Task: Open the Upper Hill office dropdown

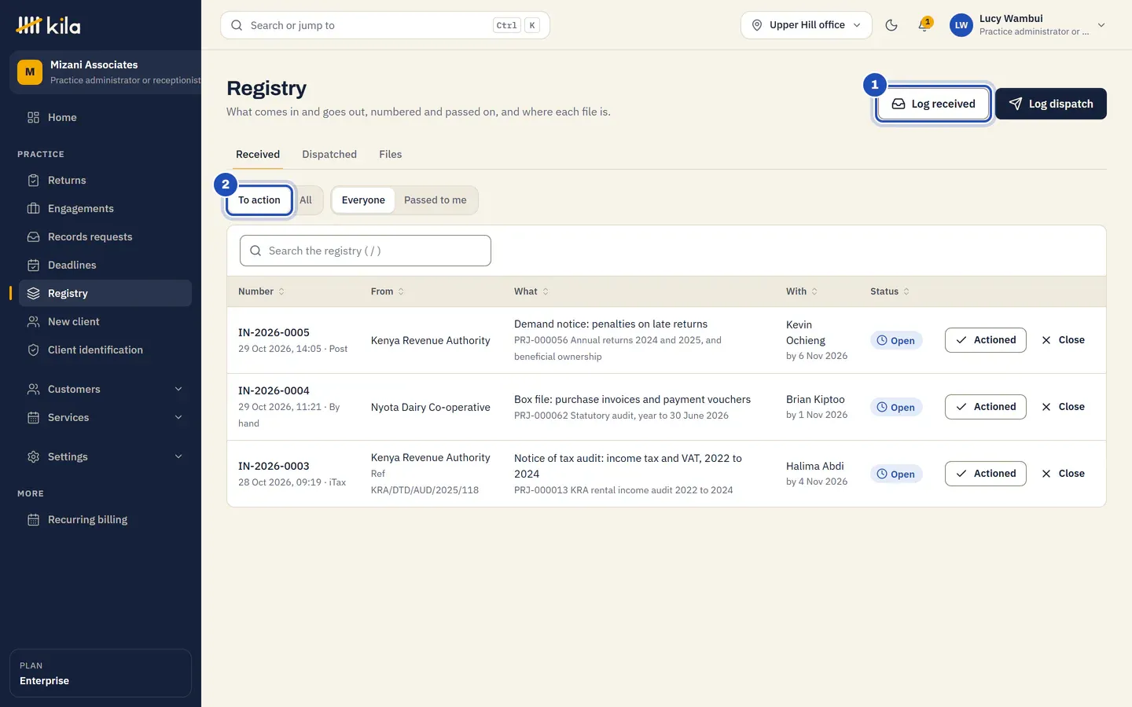Action: pos(807,25)
